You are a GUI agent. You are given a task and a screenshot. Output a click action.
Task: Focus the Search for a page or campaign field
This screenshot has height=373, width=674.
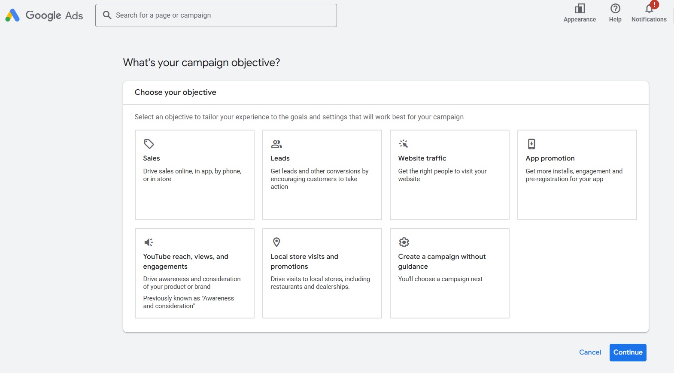click(216, 15)
